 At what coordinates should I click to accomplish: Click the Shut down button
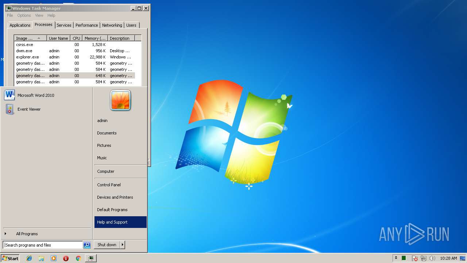coord(107,245)
